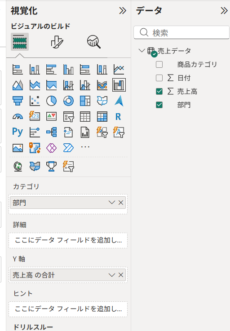
Task: Click the 検索 search box
Action: (x=181, y=32)
